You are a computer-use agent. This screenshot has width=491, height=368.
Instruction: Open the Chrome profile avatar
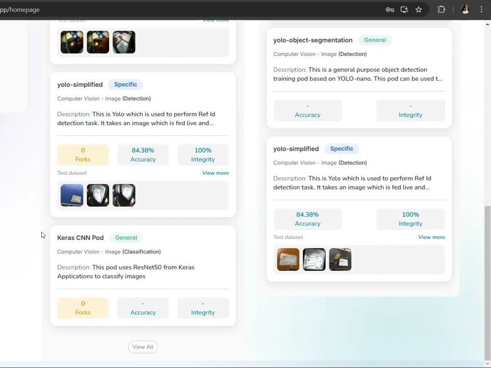(465, 9)
